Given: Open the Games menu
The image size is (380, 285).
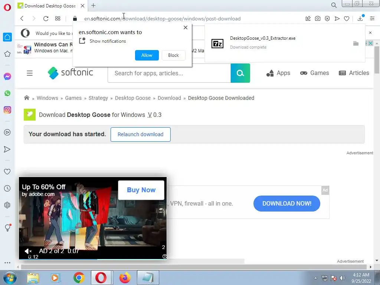Looking at the screenshot, I should point(314,73).
